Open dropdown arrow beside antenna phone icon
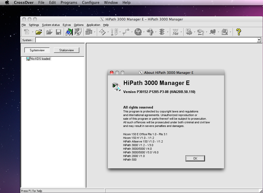Screen dimensions: 263x193 click(x=120, y=32)
